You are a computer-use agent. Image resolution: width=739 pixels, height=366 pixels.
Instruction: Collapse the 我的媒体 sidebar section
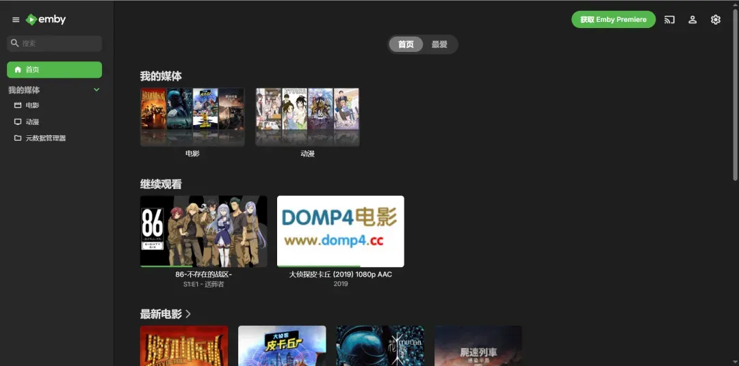tap(96, 90)
